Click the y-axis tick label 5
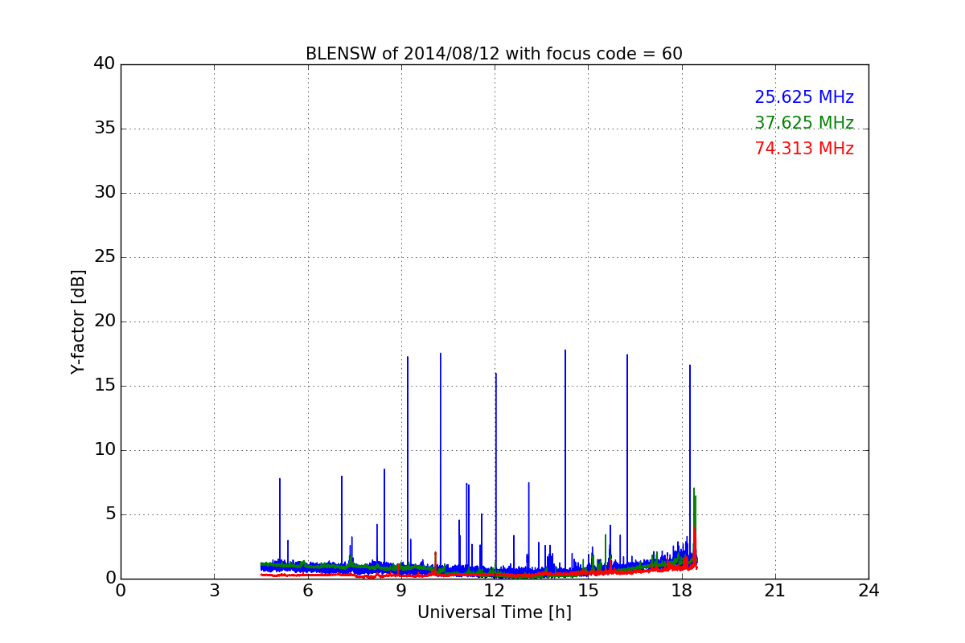This screenshot has height=643, width=965. (110, 514)
